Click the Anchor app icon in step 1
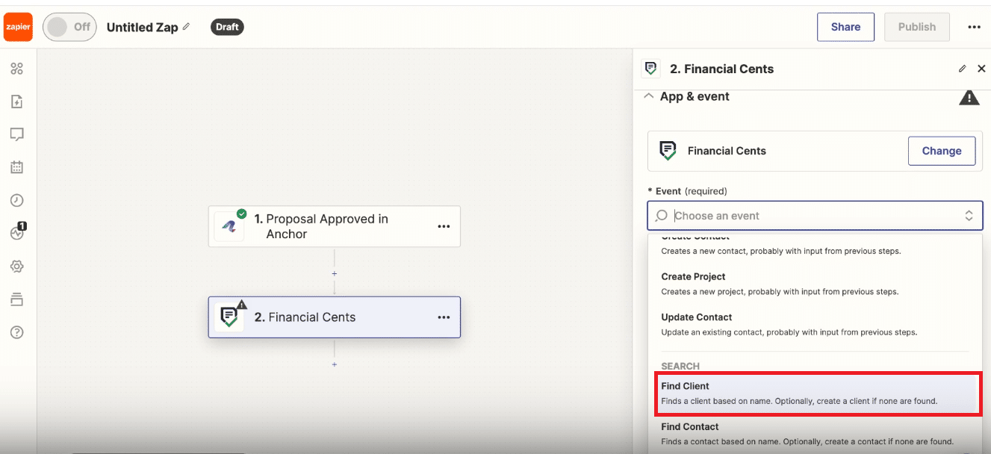 click(x=229, y=226)
